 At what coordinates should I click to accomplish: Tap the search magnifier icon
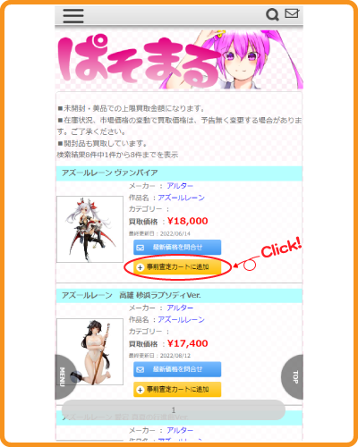tap(272, 14)
